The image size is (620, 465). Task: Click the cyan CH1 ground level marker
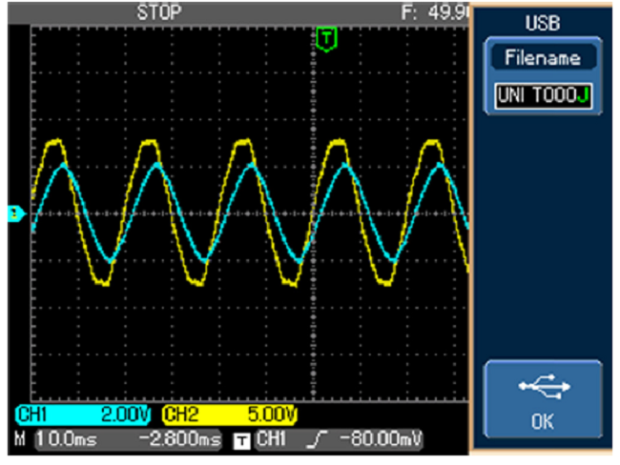(x=14, y=213)
